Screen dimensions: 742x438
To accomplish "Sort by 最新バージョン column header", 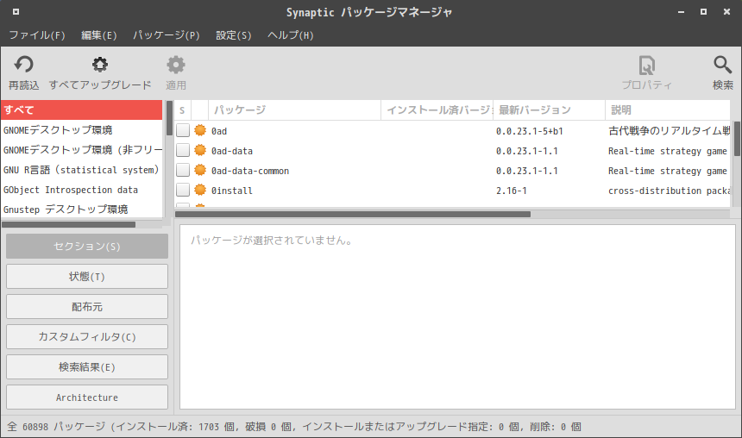I will (x=549, y=110).
